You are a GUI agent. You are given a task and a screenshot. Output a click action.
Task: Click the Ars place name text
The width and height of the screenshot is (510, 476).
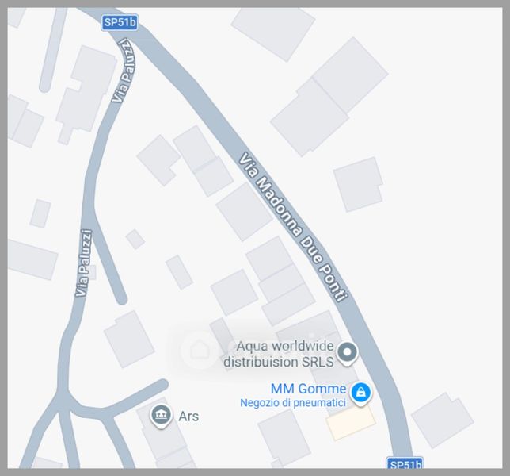tap(188, 416)
